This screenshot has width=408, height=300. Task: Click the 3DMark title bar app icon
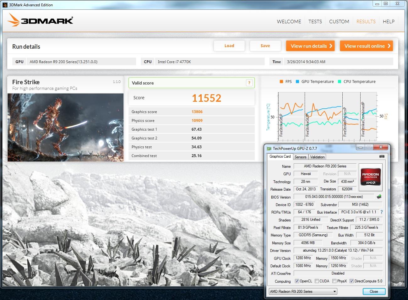pyautogui.click(x=5, y=5)
